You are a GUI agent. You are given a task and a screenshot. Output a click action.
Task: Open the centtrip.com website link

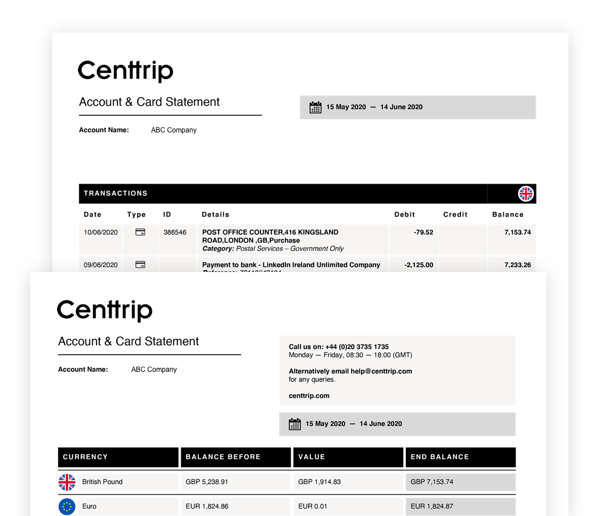pyautogui.click(x=309, y=396)
